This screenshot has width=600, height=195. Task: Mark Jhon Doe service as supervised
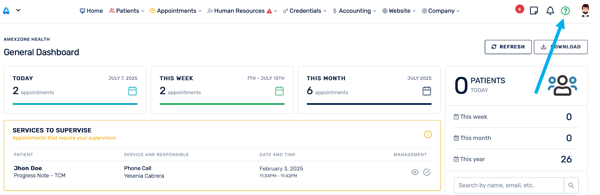coord(427,172)
